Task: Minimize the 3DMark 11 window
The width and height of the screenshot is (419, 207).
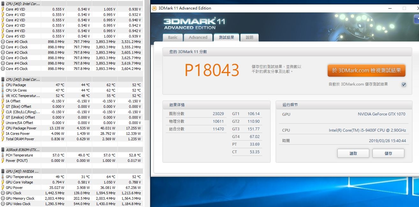Action: click(x=390, y=8)
